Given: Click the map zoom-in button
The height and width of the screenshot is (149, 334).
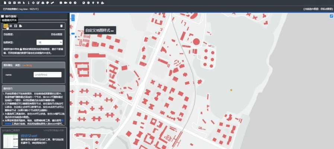Looking at the screenshot, I should [73, 16].
